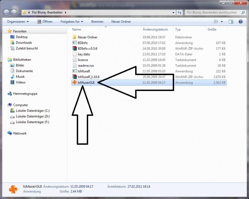Screen dimensions: 249x199
Task: Sort by the Größe column header
Action: [212, 29]
